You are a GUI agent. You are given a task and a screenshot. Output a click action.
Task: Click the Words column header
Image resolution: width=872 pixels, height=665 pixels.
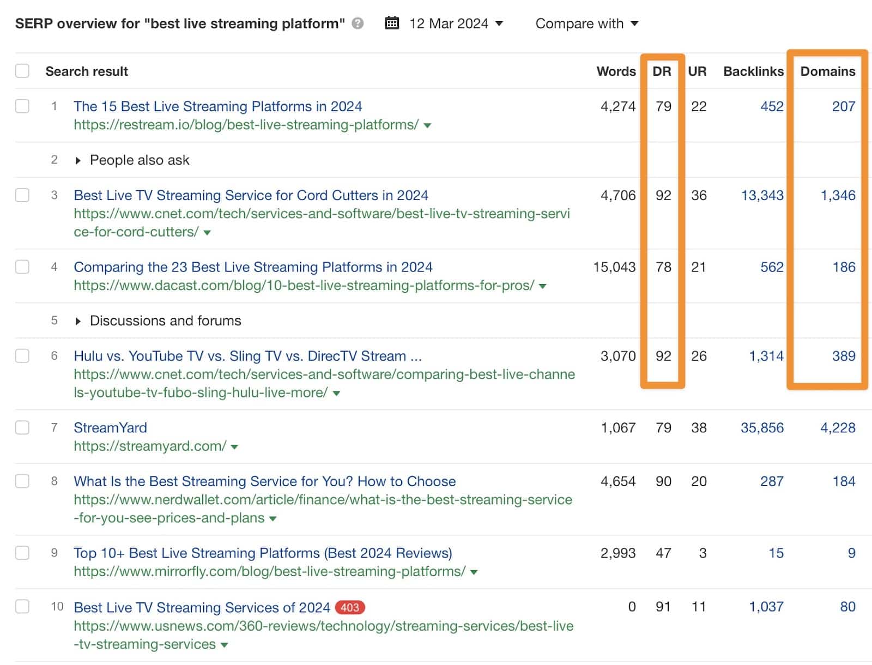616,71
